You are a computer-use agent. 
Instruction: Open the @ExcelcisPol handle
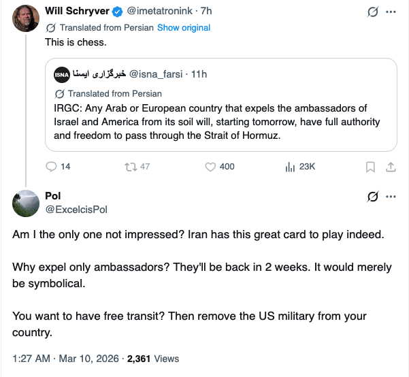[x=76, y=209]
